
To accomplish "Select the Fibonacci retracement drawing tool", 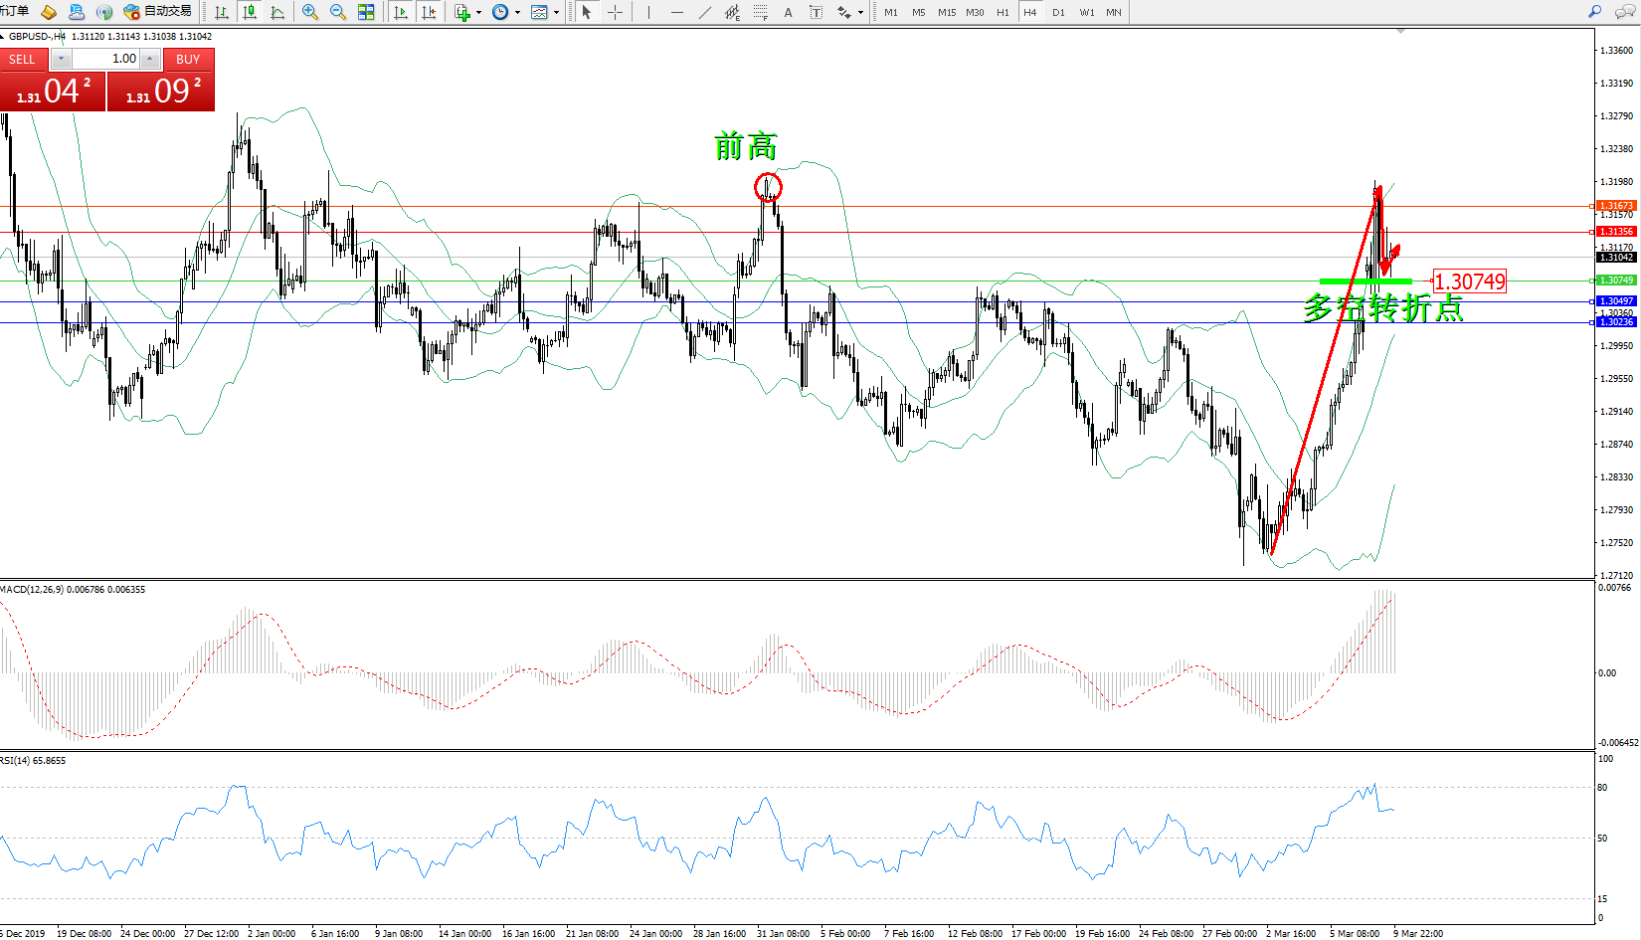I will coord(760,12).
